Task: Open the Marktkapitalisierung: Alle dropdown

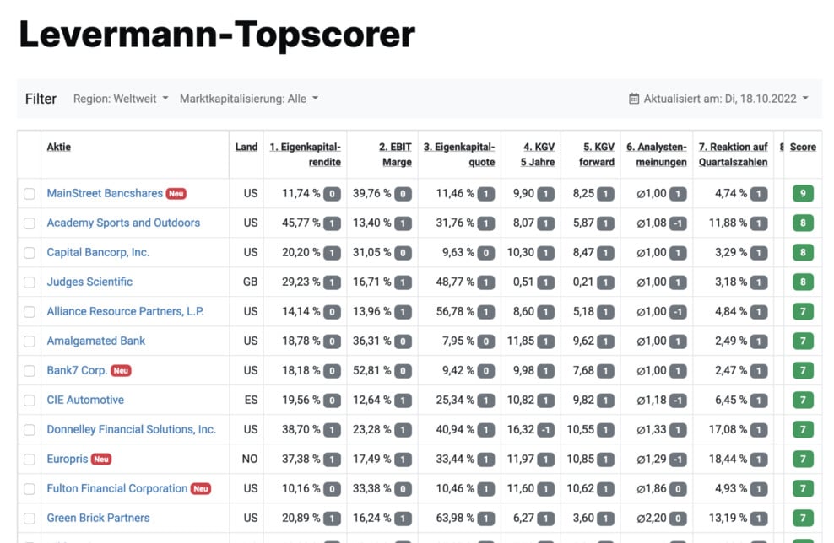Action: point(249,99)
